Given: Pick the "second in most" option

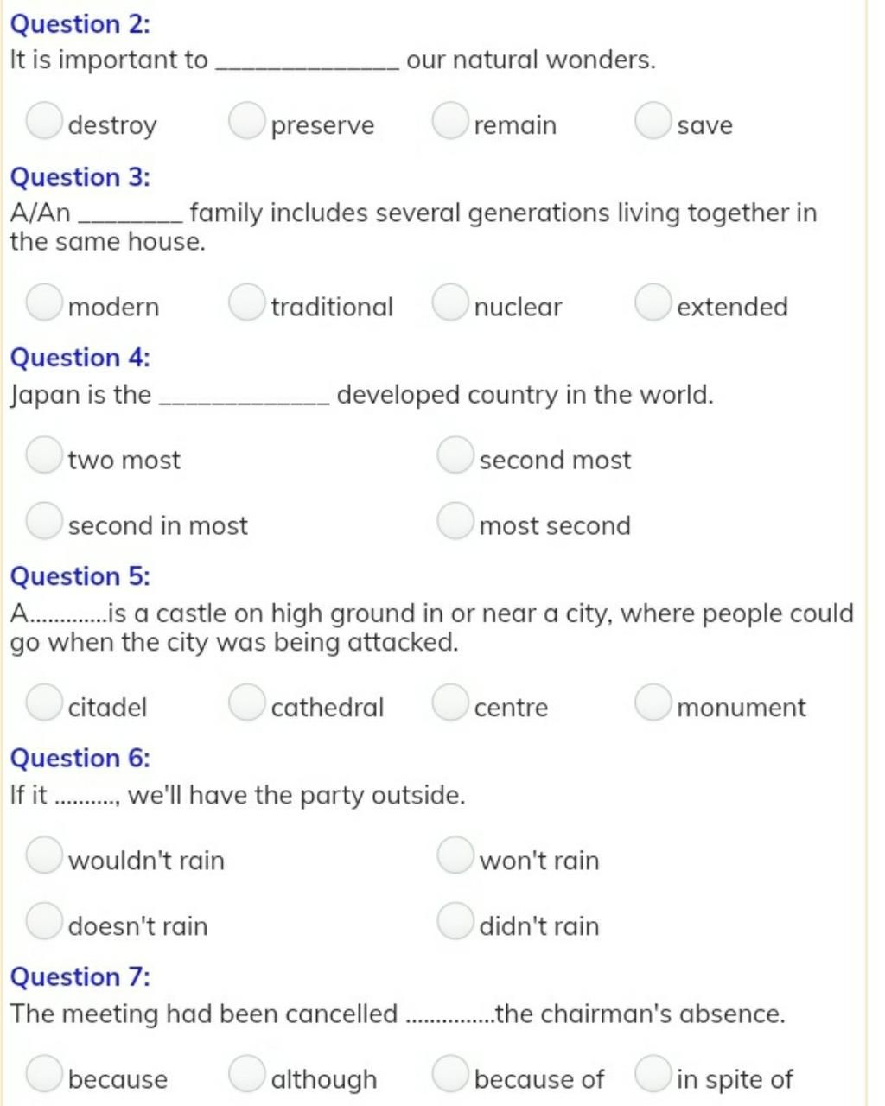Looking at the screenshot, I should pyautogui.click(x=43, y=521).
